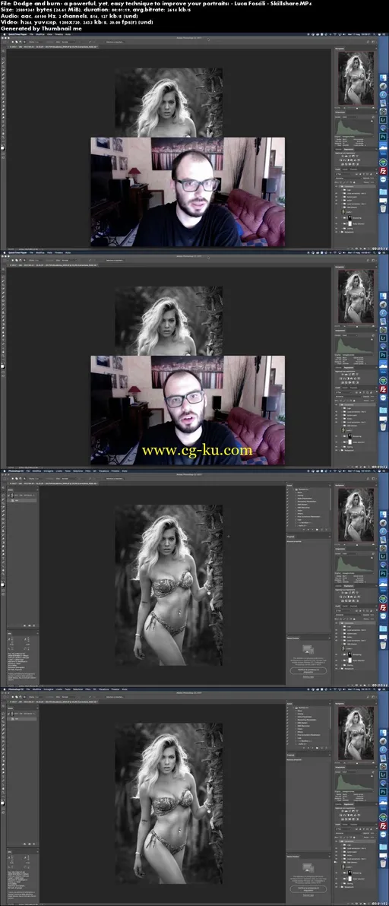Click delete icon in Actions panel, third frame

(326, 529)
